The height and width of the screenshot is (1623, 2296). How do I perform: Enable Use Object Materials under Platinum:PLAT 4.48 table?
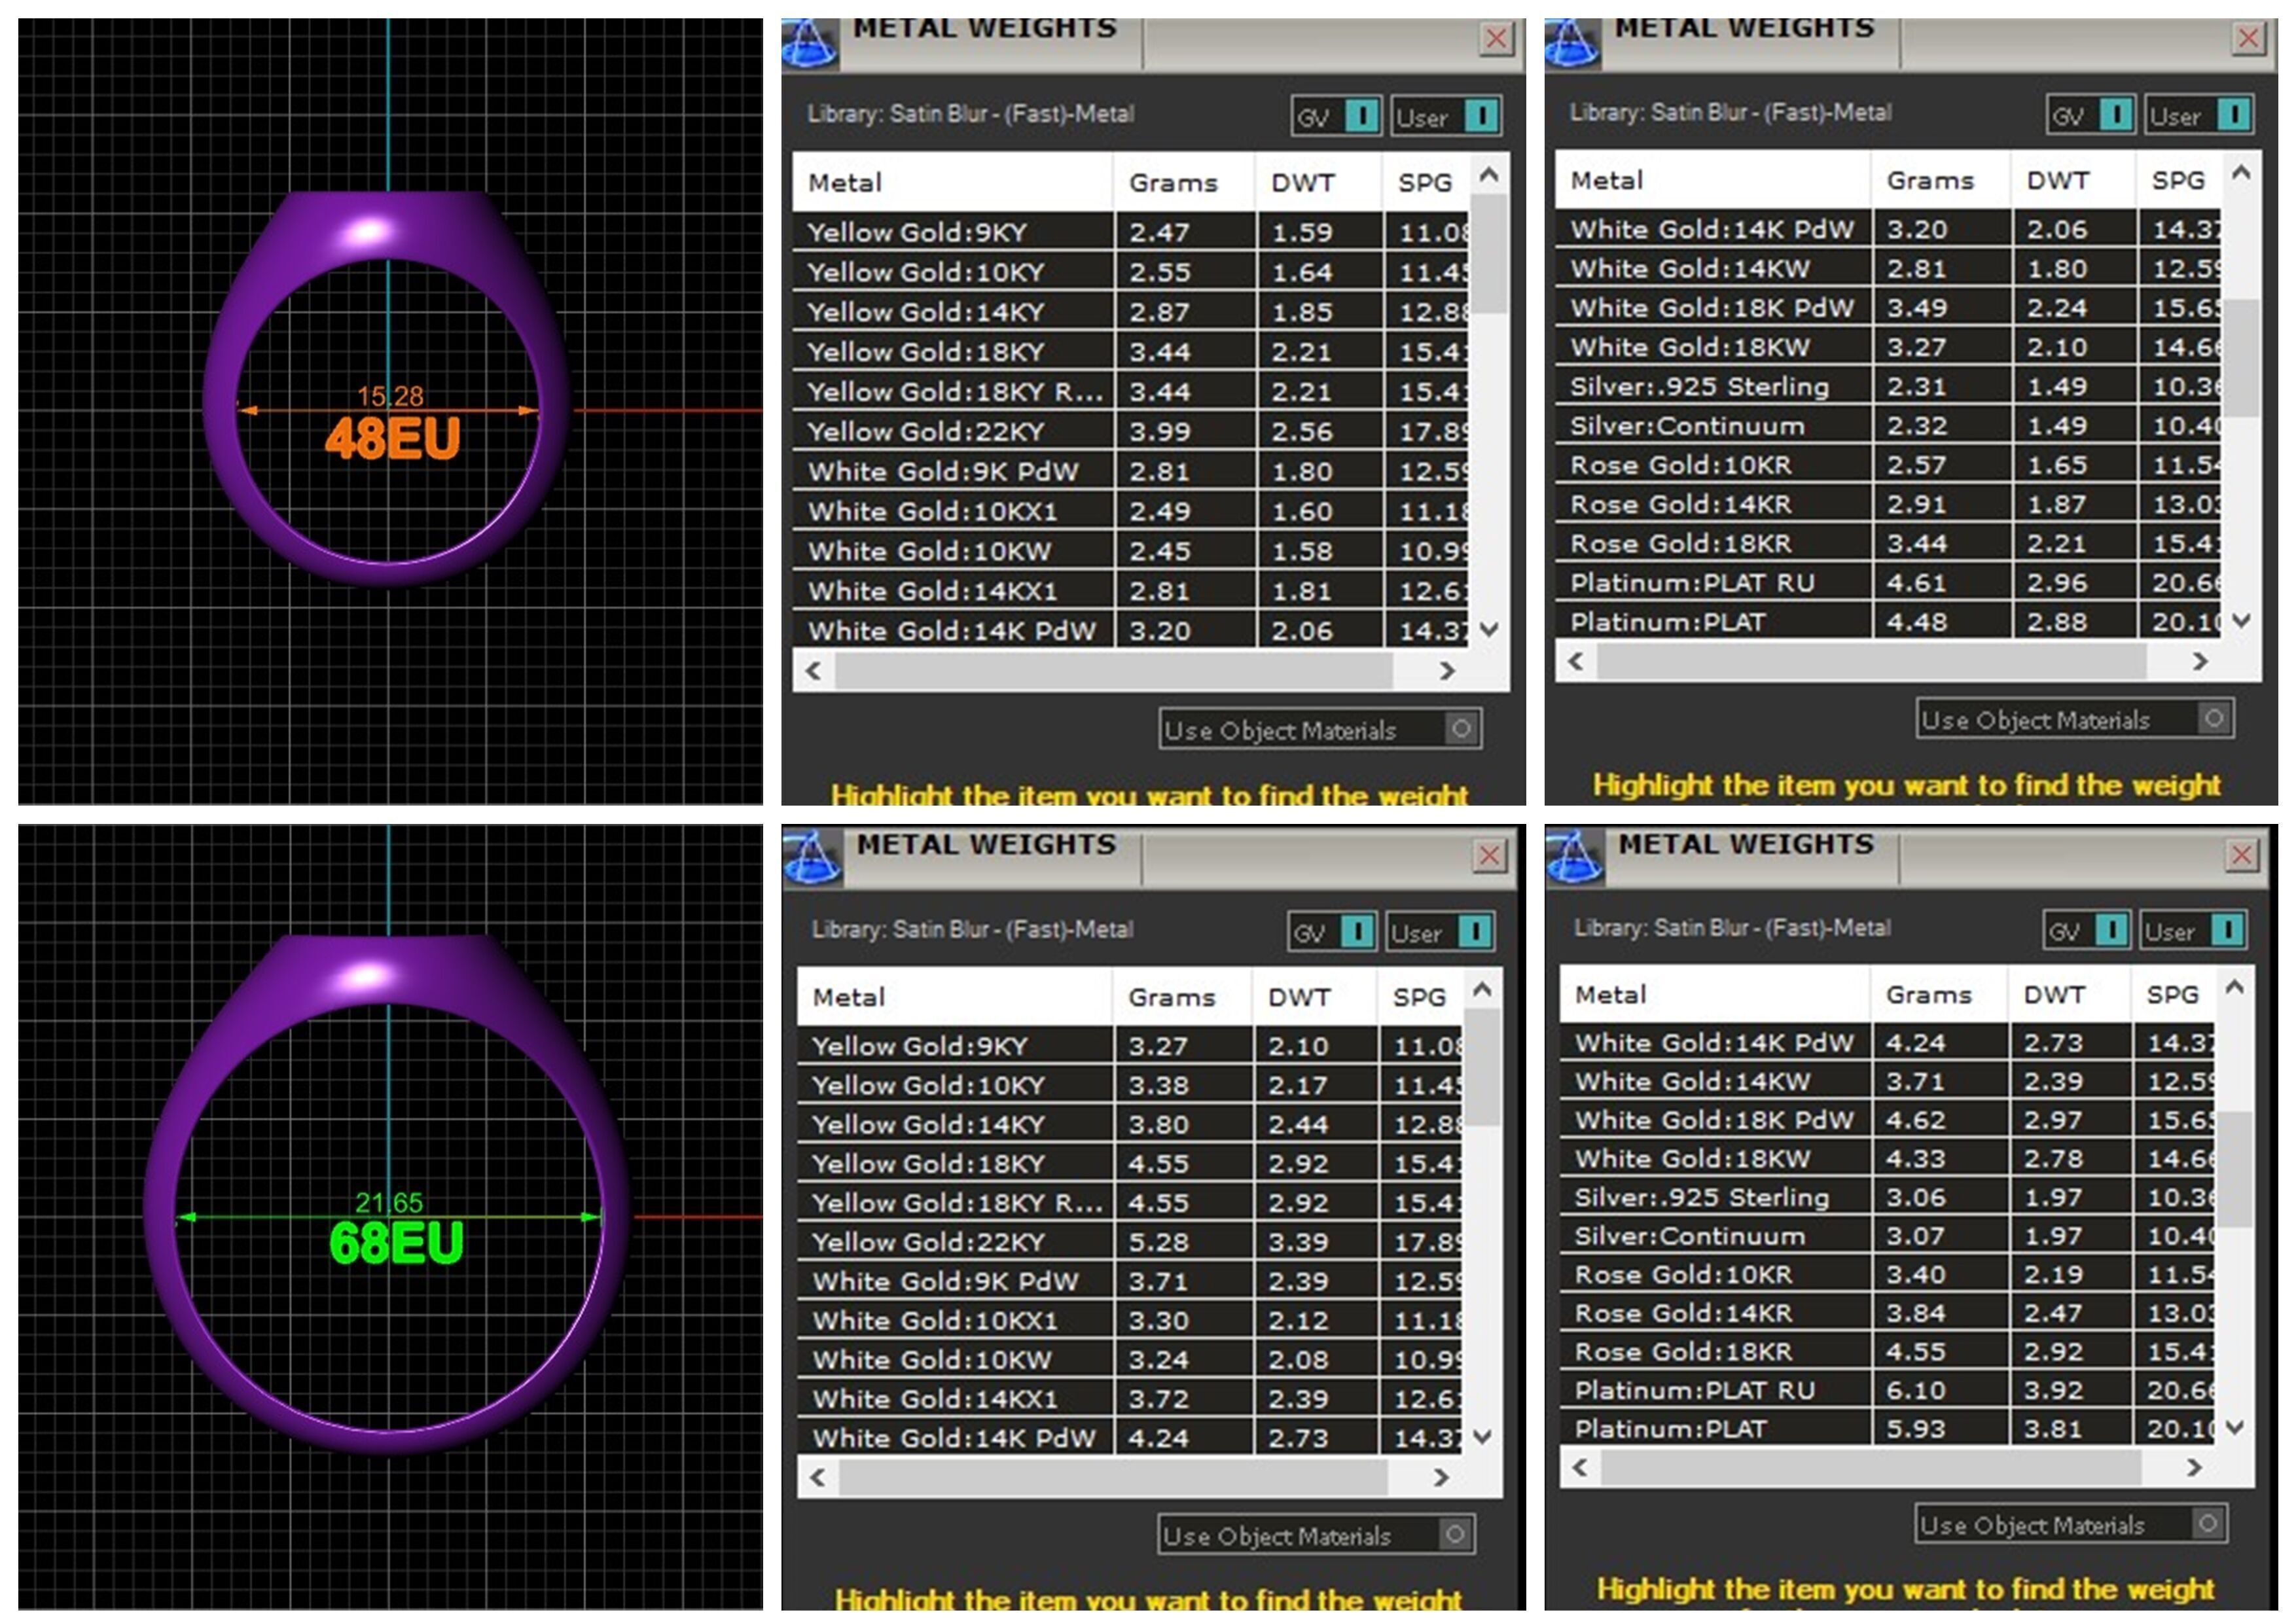tap(2214, 718)
